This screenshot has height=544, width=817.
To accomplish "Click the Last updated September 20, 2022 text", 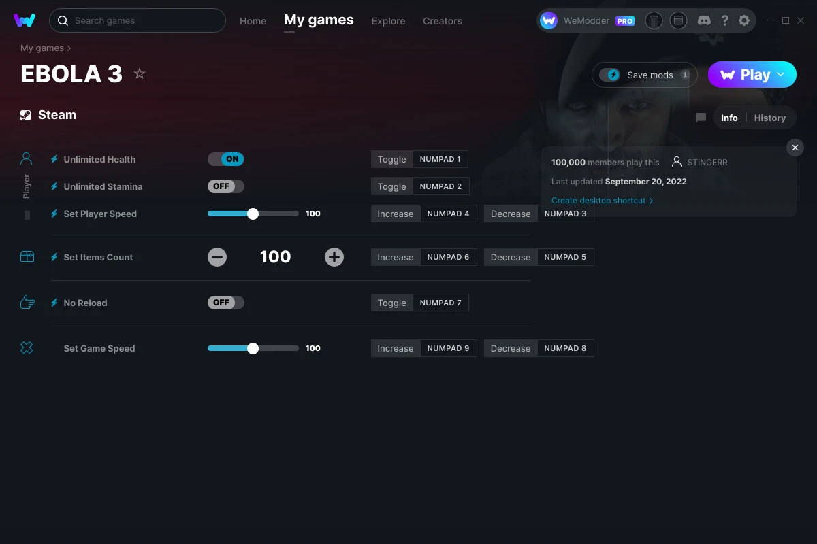I will coord(619,182).
